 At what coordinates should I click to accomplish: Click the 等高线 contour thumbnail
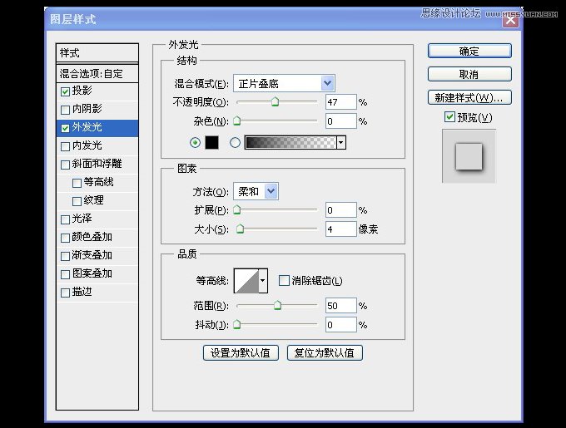point(246,280)
